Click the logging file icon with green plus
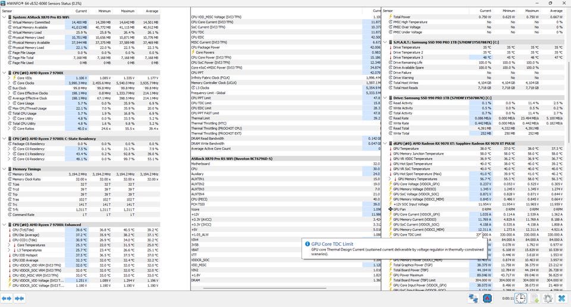This screenshot has height=307, width=571. coord(535,299)
